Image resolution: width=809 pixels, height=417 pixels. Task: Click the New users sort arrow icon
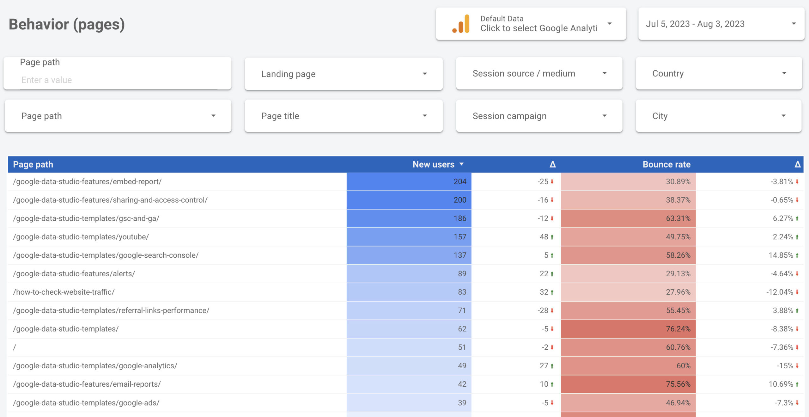point(461,164)
